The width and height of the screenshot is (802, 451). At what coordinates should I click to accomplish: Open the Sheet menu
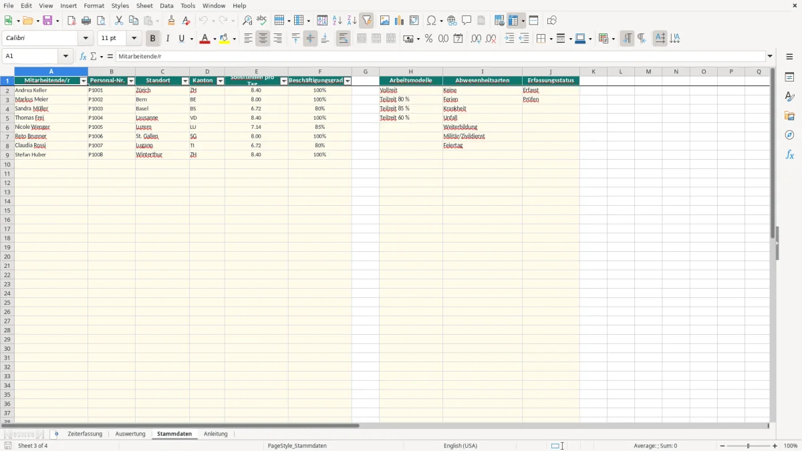pyautogui.click(x=144, y=6)
